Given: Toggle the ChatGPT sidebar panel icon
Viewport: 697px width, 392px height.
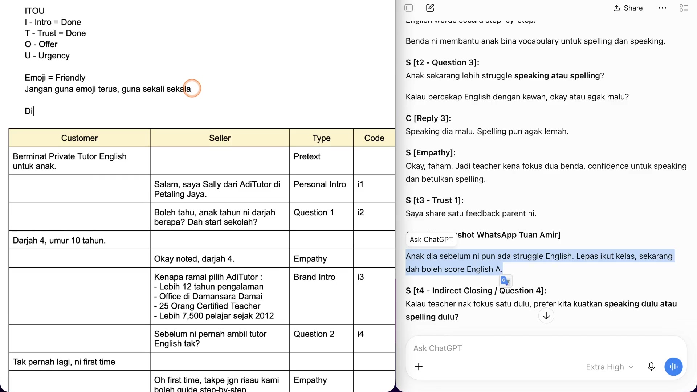Looking at the screenshot, I should tap(409, 8).
